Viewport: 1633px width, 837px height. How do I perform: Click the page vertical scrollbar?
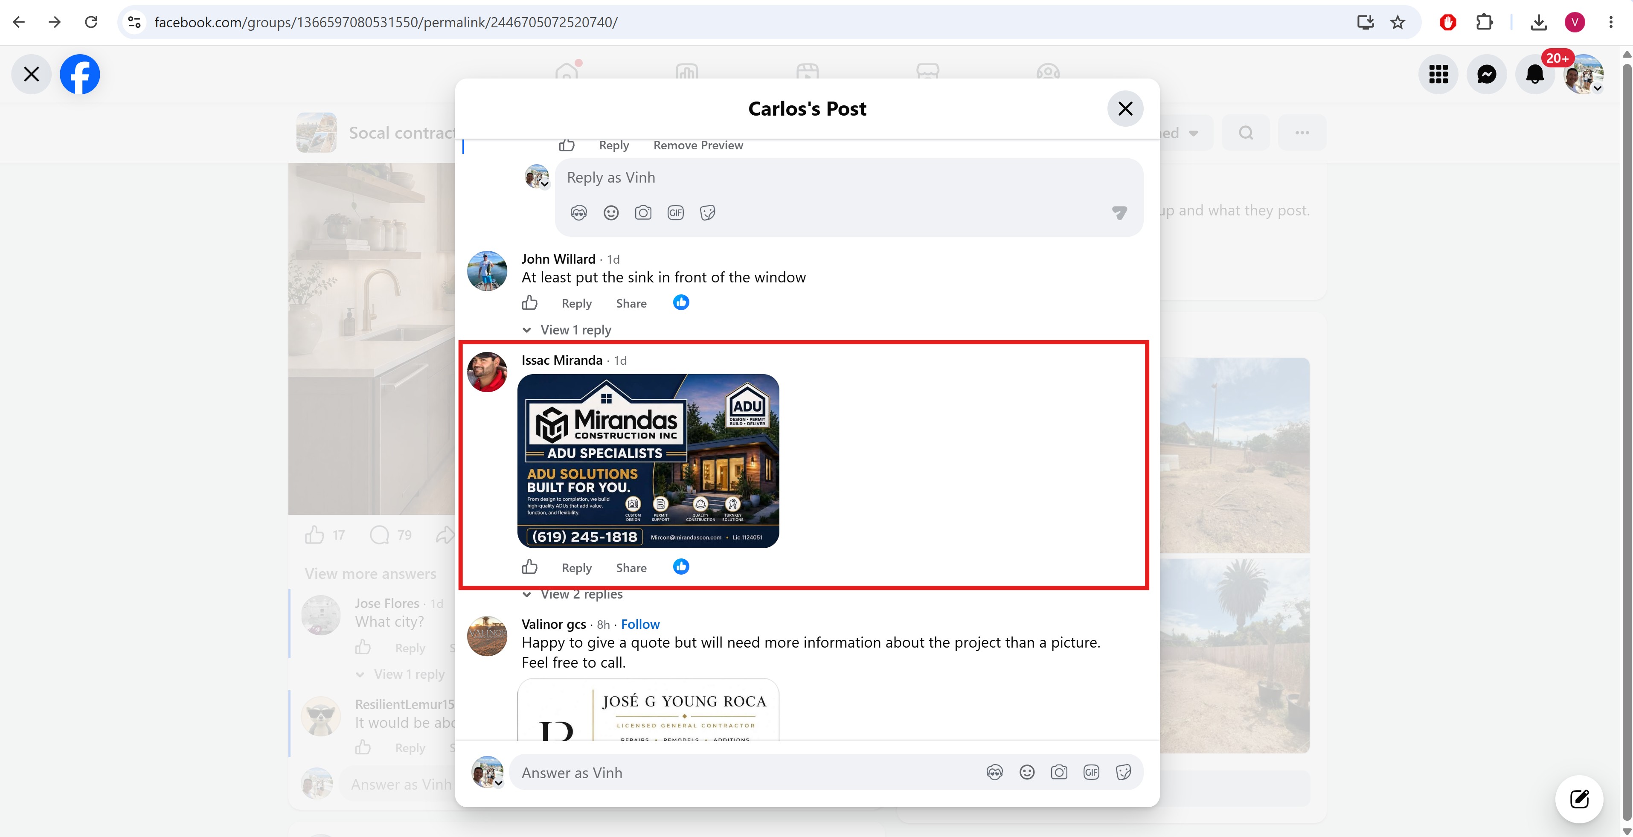pyautogui.click(x=1627, y=442)
